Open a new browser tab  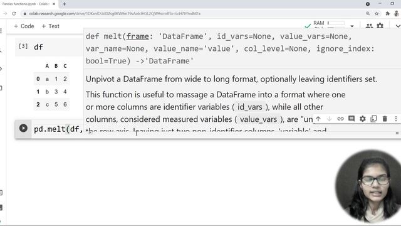tap(64, 4)
